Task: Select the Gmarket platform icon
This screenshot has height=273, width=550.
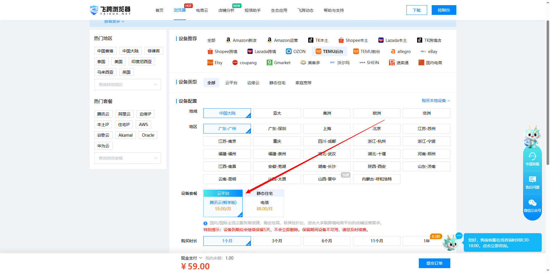Action: 270,62
